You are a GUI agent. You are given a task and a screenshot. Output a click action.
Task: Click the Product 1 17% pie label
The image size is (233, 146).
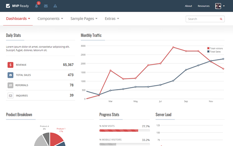coord(61,130)
